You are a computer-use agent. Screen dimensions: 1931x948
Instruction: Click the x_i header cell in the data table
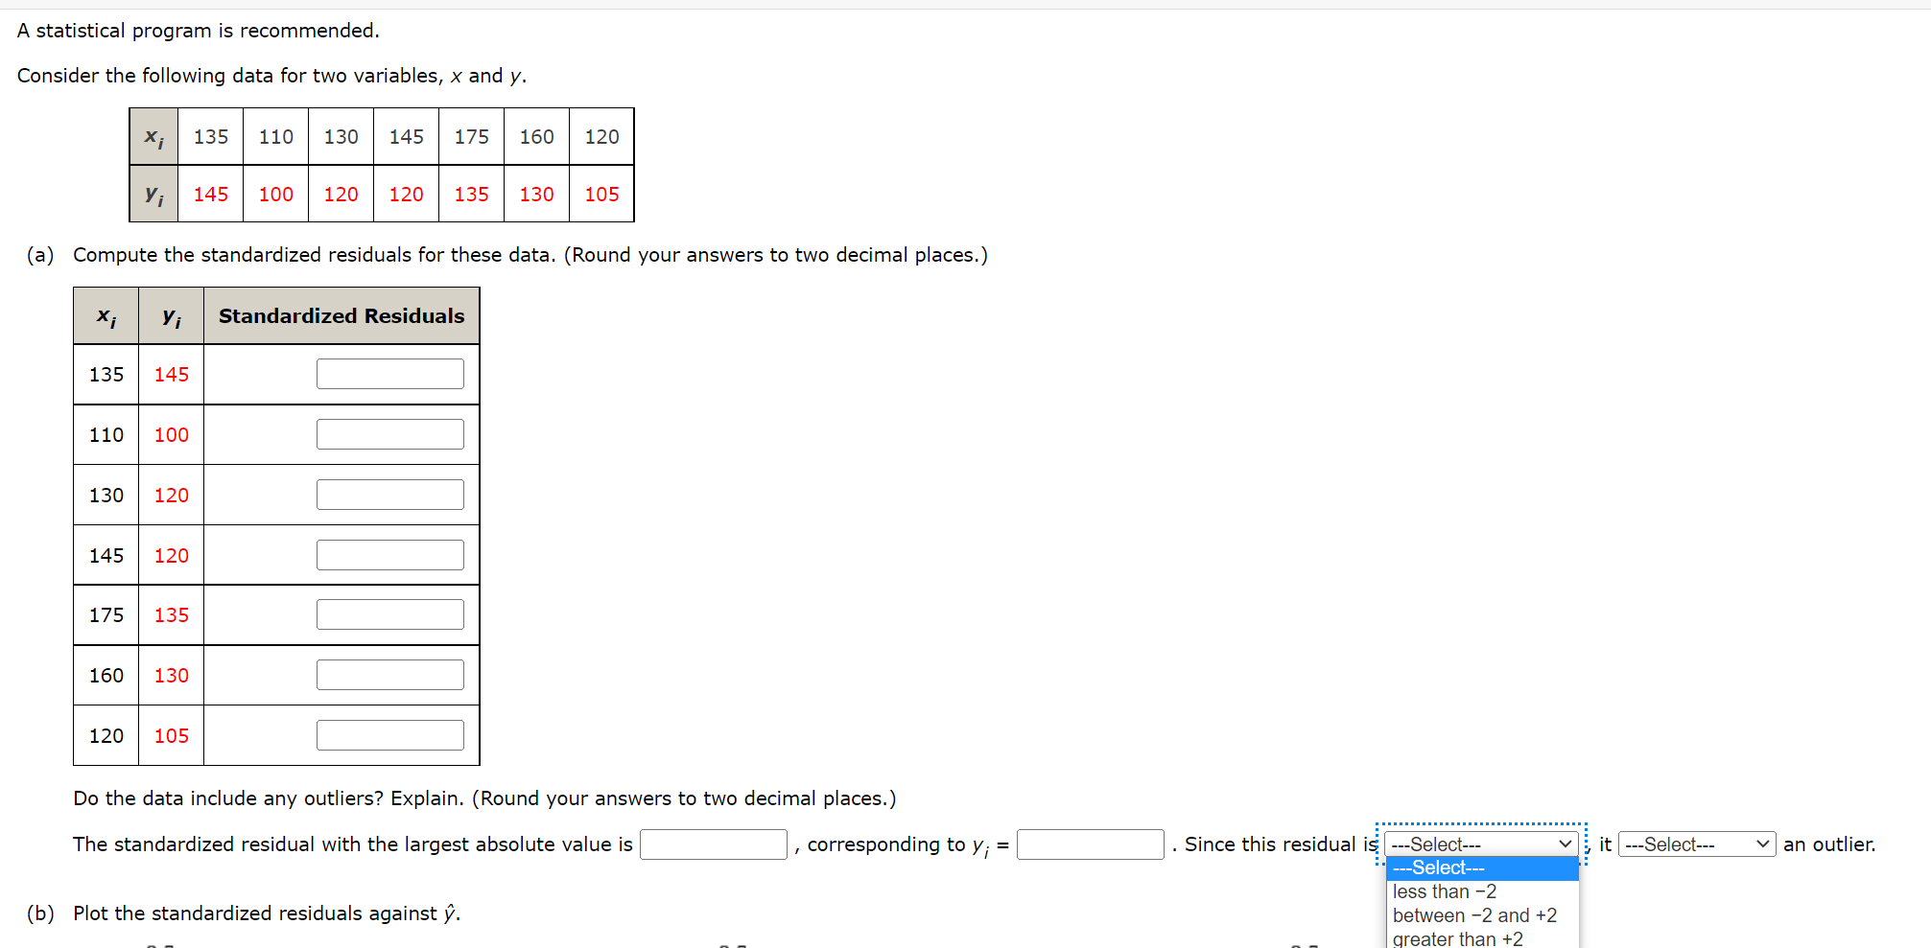click(x=153, y=136)
